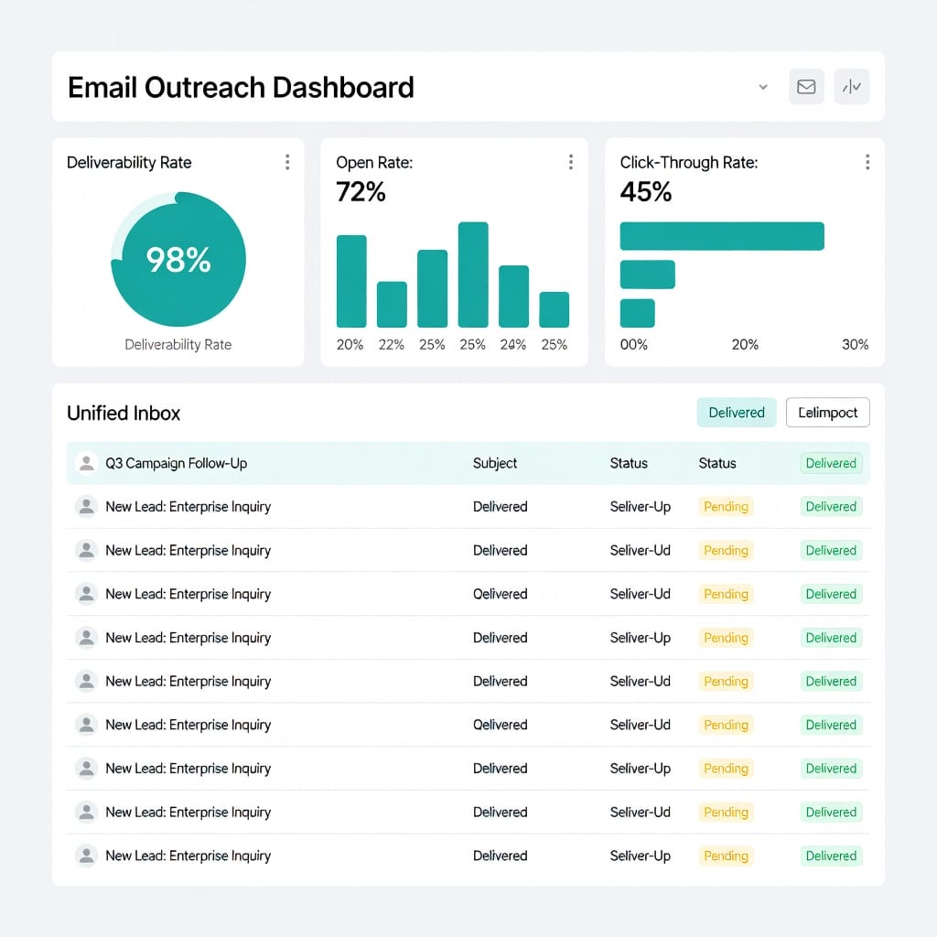Viewport: 937px width, 937px height.
Task: Click the Open Rate card title
Action: pyautogui.click(x=374, y=163)
